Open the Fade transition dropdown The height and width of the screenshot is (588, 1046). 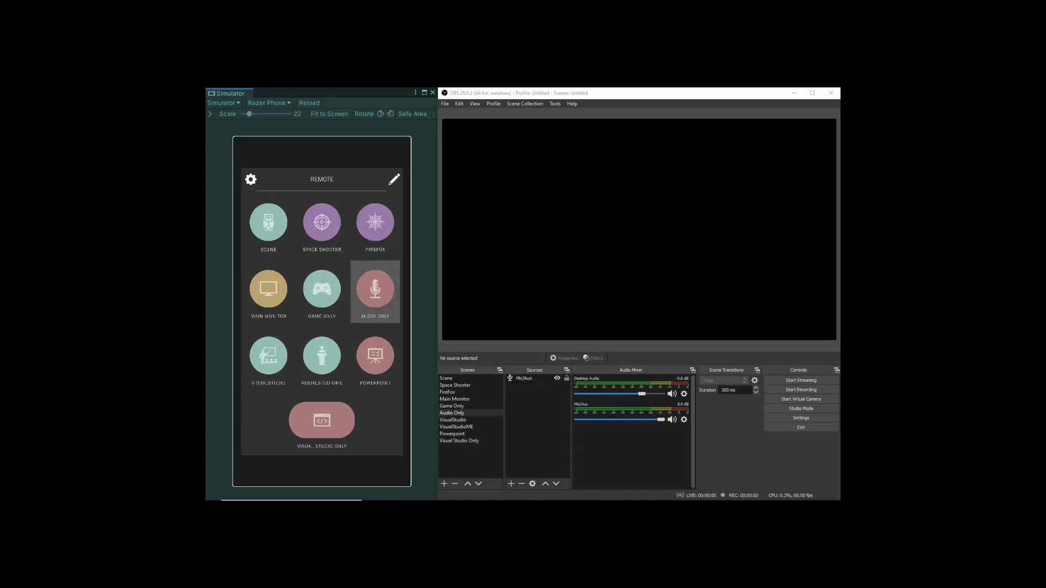(723, 380)
